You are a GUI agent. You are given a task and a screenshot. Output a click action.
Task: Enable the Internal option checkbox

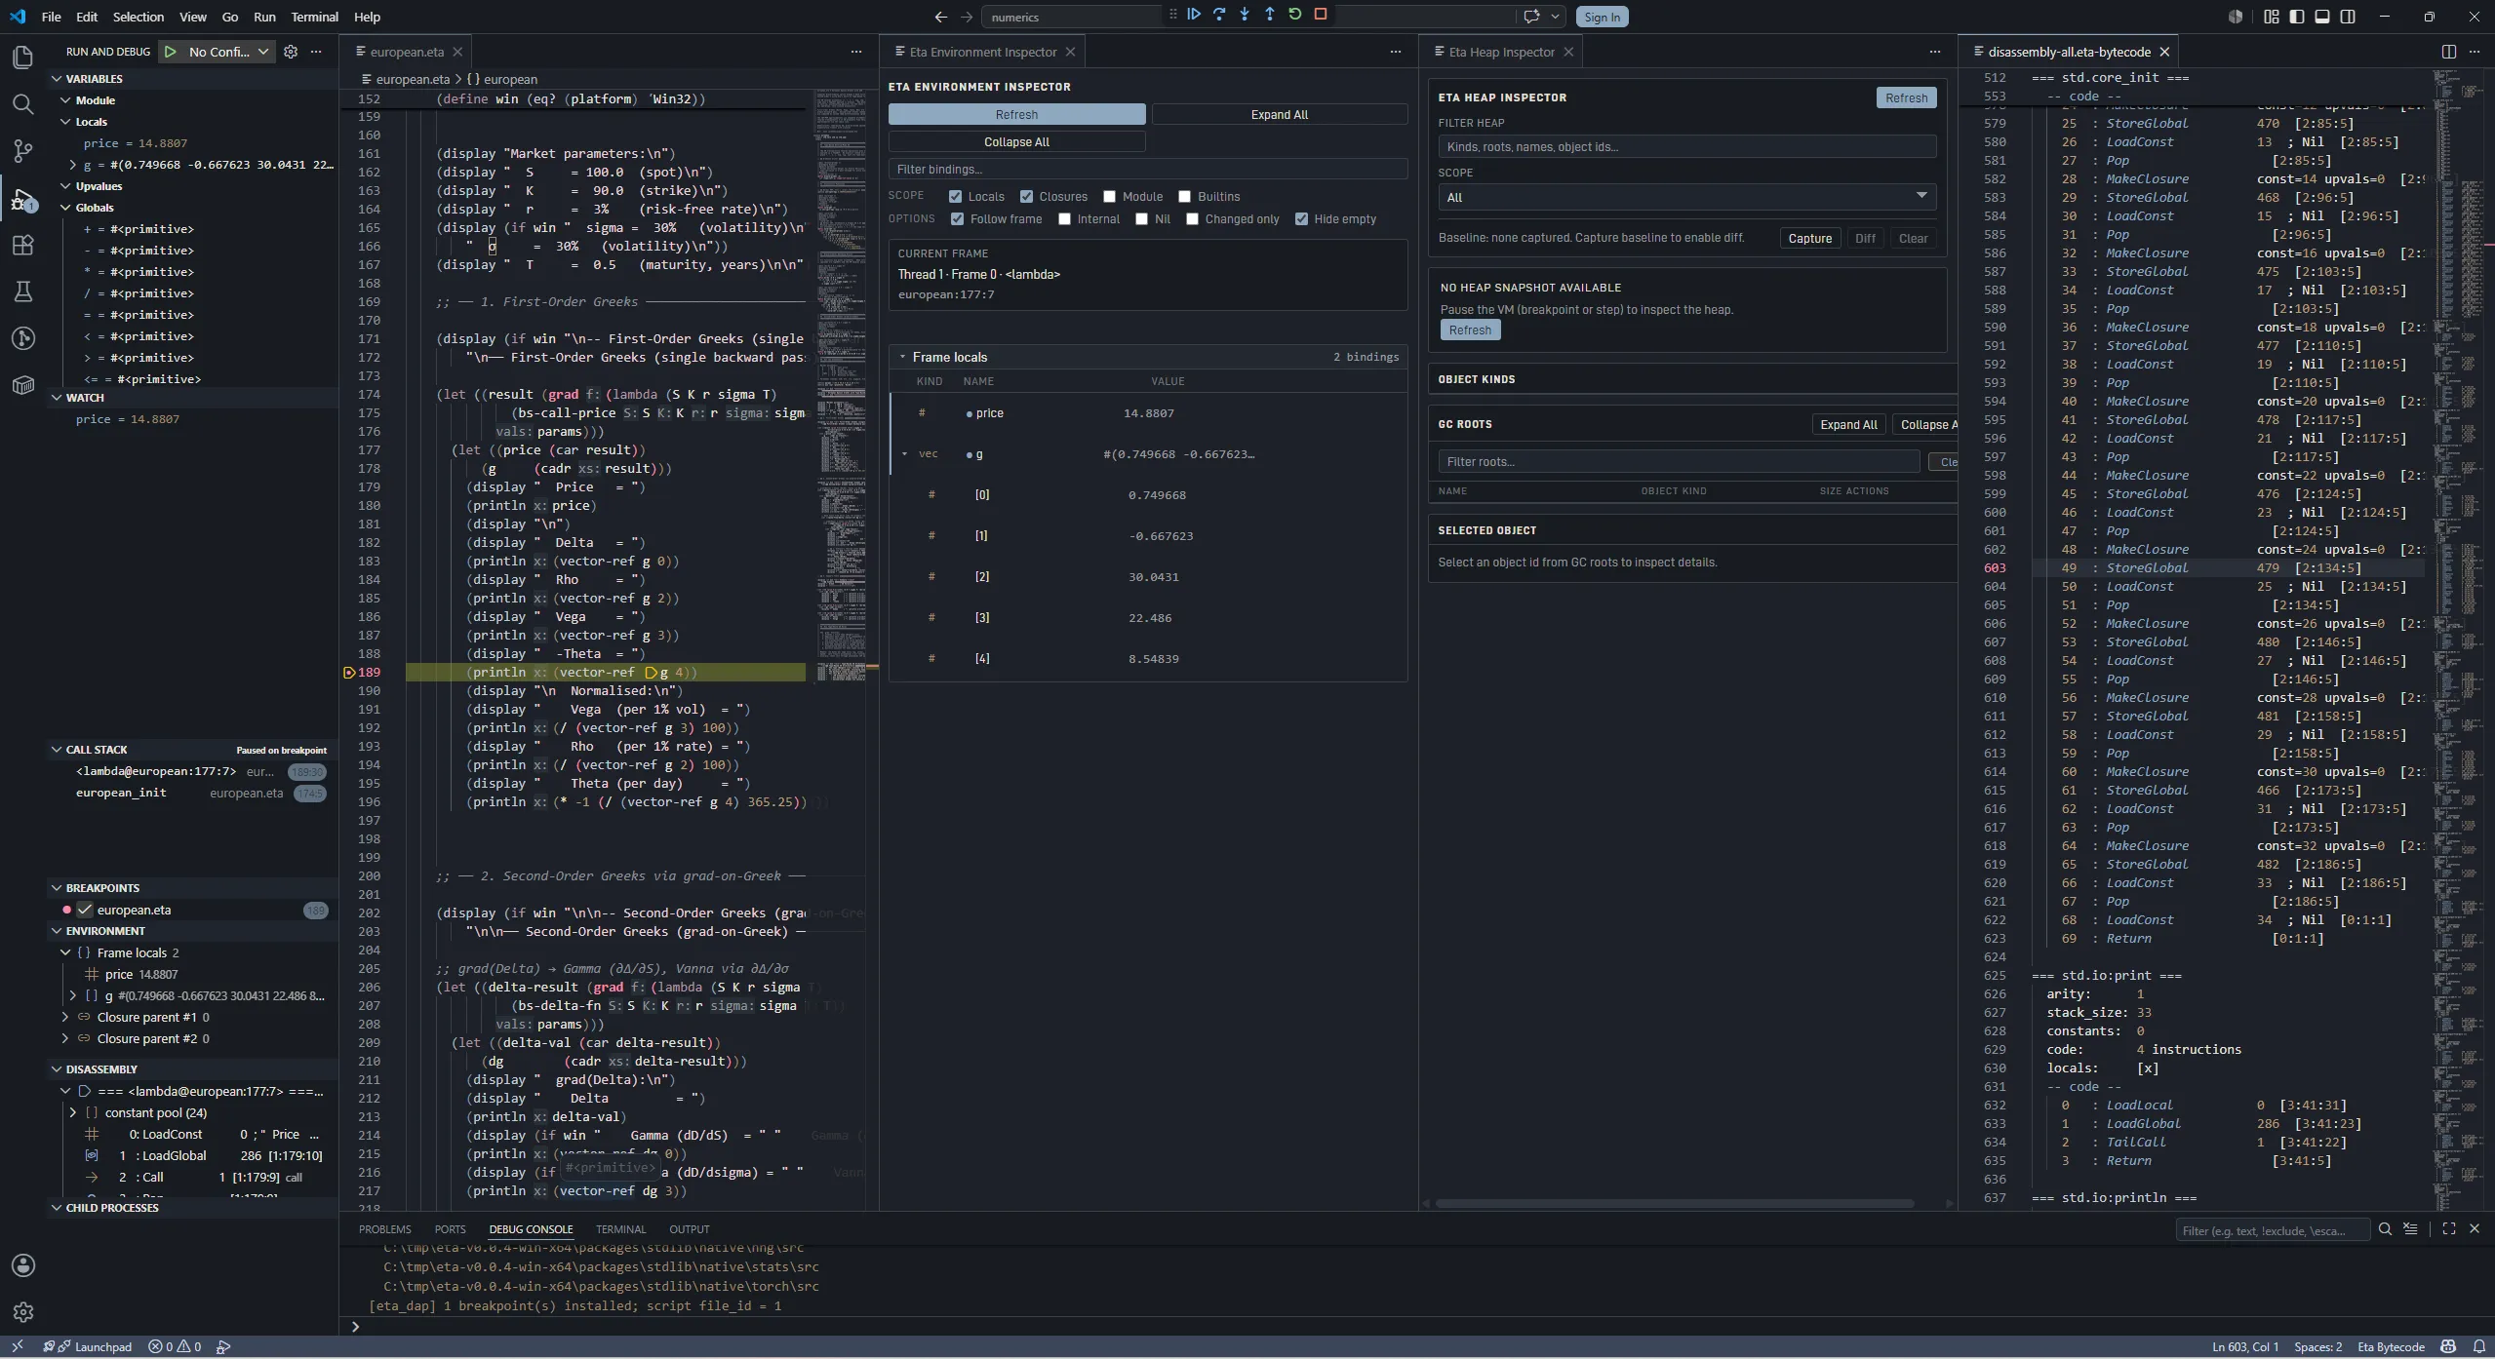(1064, 218)
